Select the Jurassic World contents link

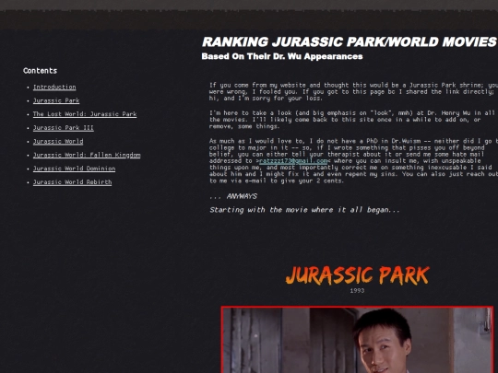point(58,142)
